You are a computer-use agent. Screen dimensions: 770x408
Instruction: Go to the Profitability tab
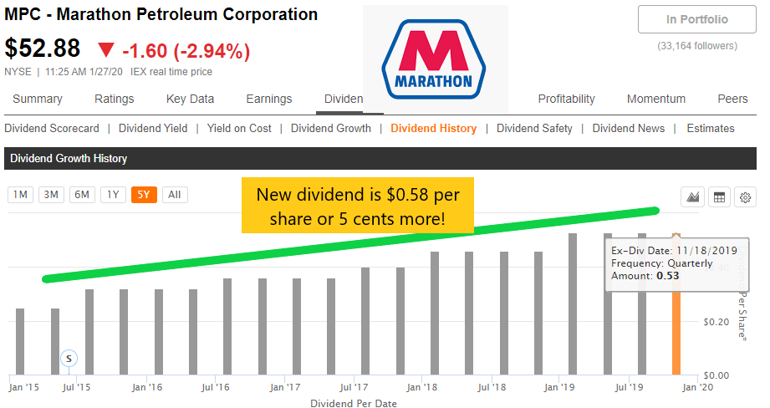(566, 99)
